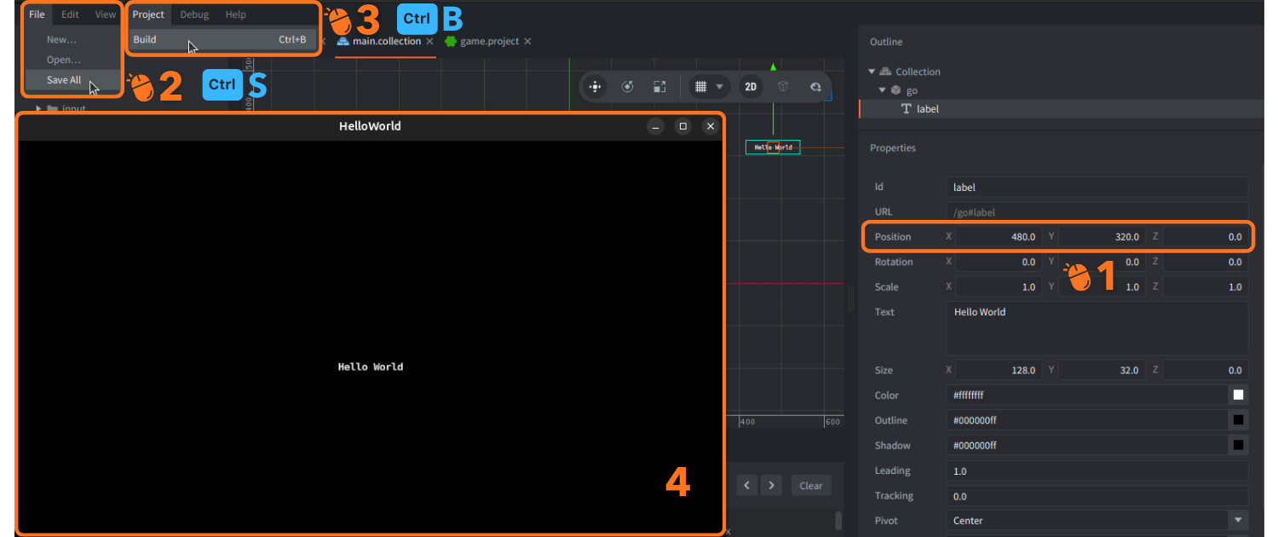Select the Scale tool in scene toolbar
The height and width of the screenshot is (537, 1278).
tap(659, 87)
